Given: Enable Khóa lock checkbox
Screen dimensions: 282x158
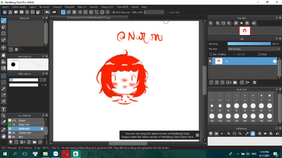Looking at the screenshot, I should [x=259, y=54].
